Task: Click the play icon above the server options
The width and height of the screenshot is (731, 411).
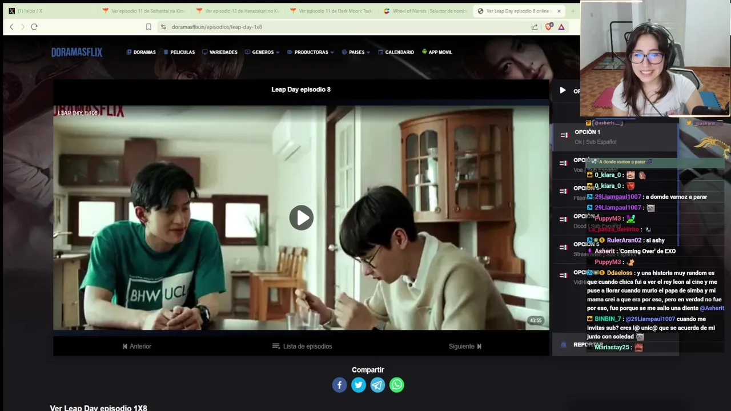Action: pyautogui.click(x=563, y=90)
